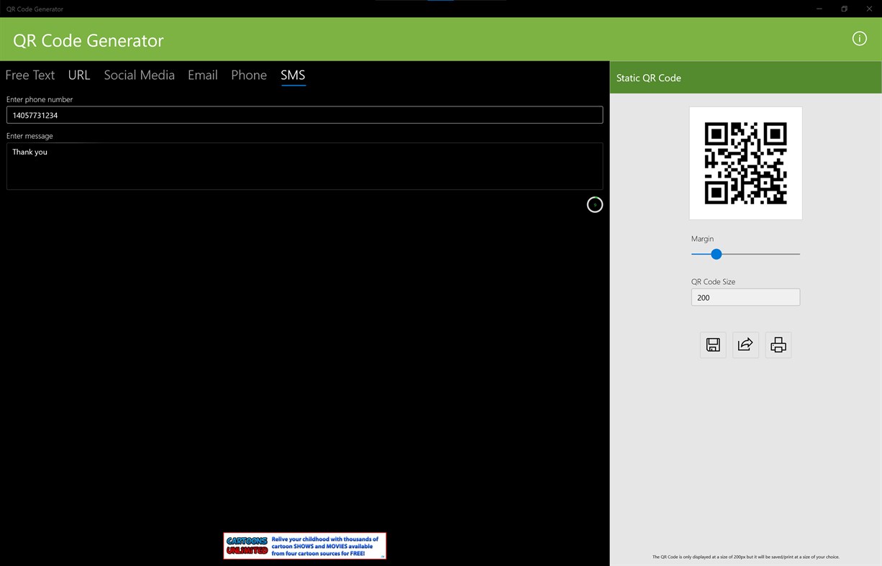Click the QR code preview image
The width and height of the screenshot is (882, 566).
point(745,163)
